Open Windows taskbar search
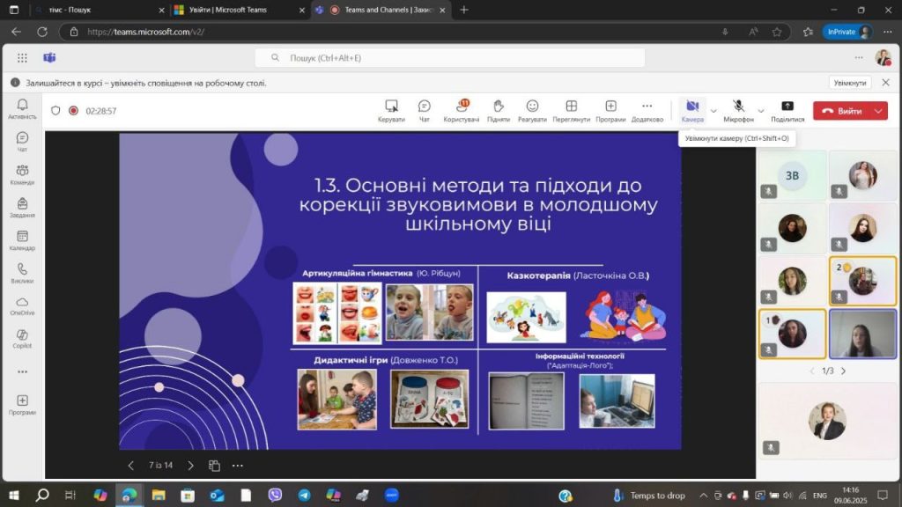 pyautogui.click(x=42, y=495)
